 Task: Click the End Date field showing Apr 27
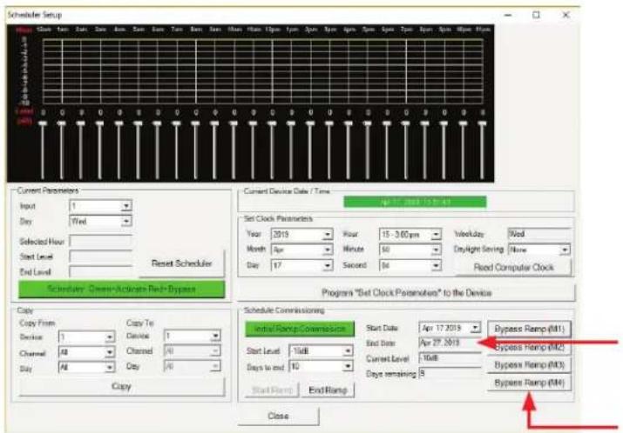pos(450,343)
